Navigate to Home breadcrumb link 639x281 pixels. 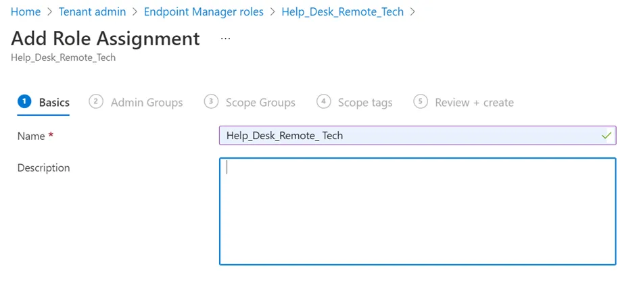(x=26, y=12)
